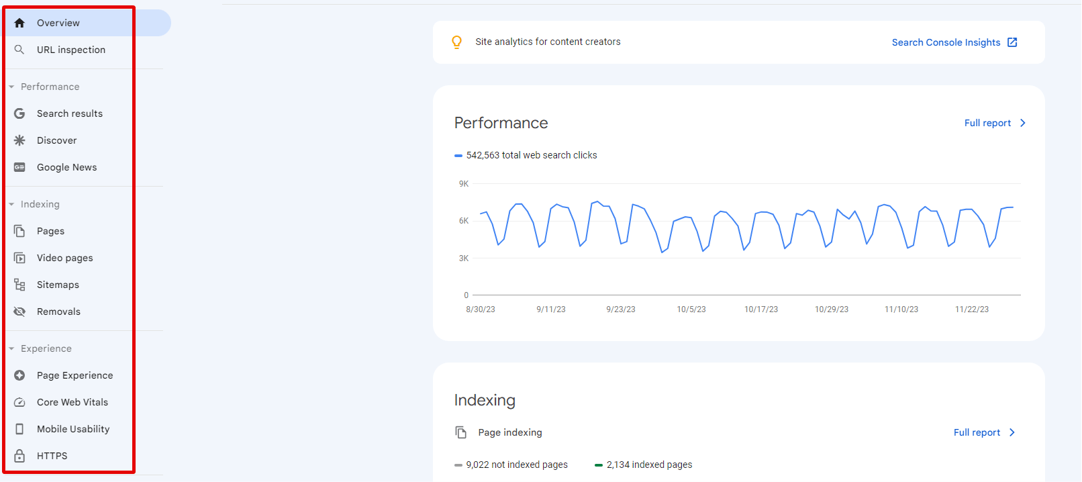Click the lightbulb insights icon
This screenshot has height=482, width=1082.
pyautogui.click(x=457, y=42)
